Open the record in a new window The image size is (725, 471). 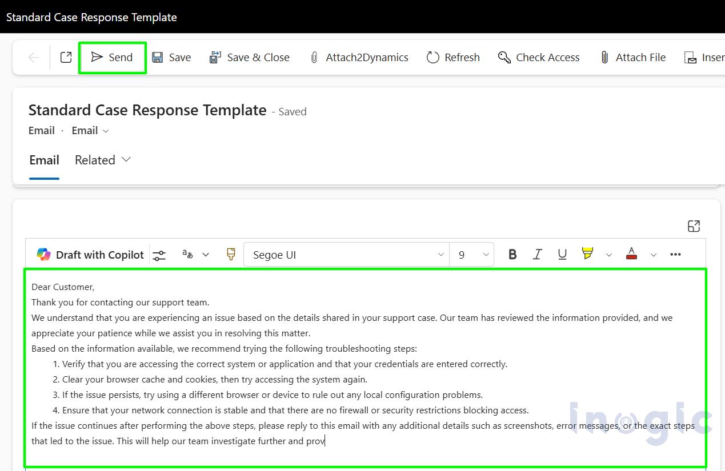coord(65,57)
